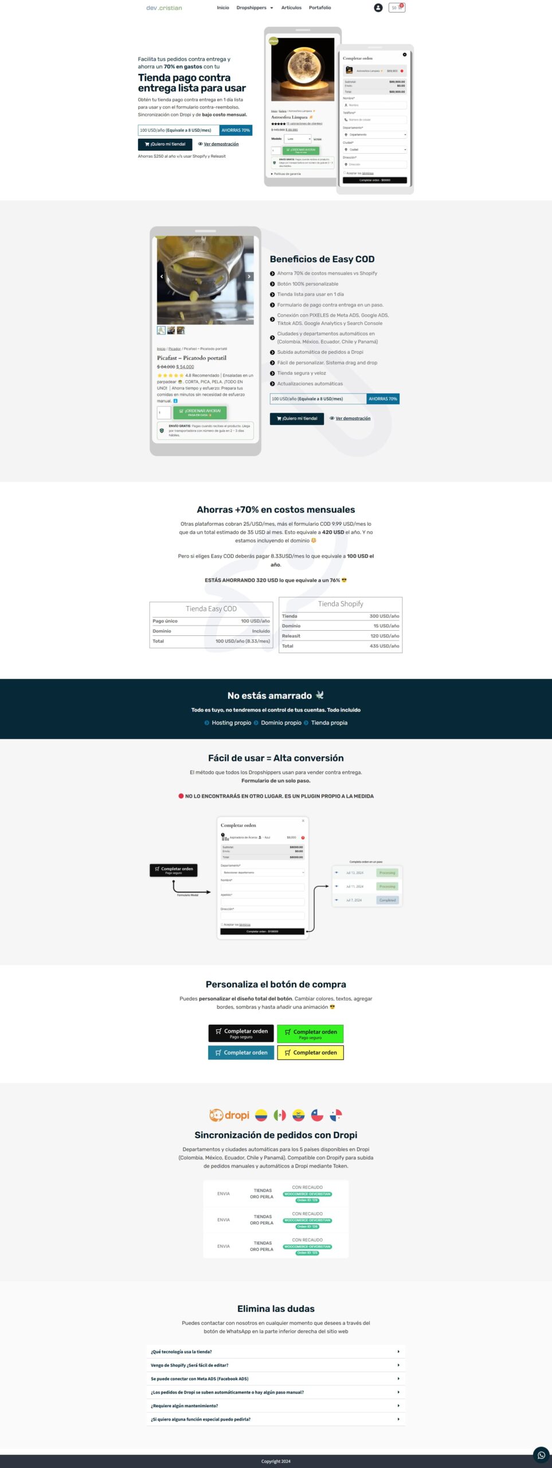
Task: Click Limpiar link beside Modelo
Action: 318,139
